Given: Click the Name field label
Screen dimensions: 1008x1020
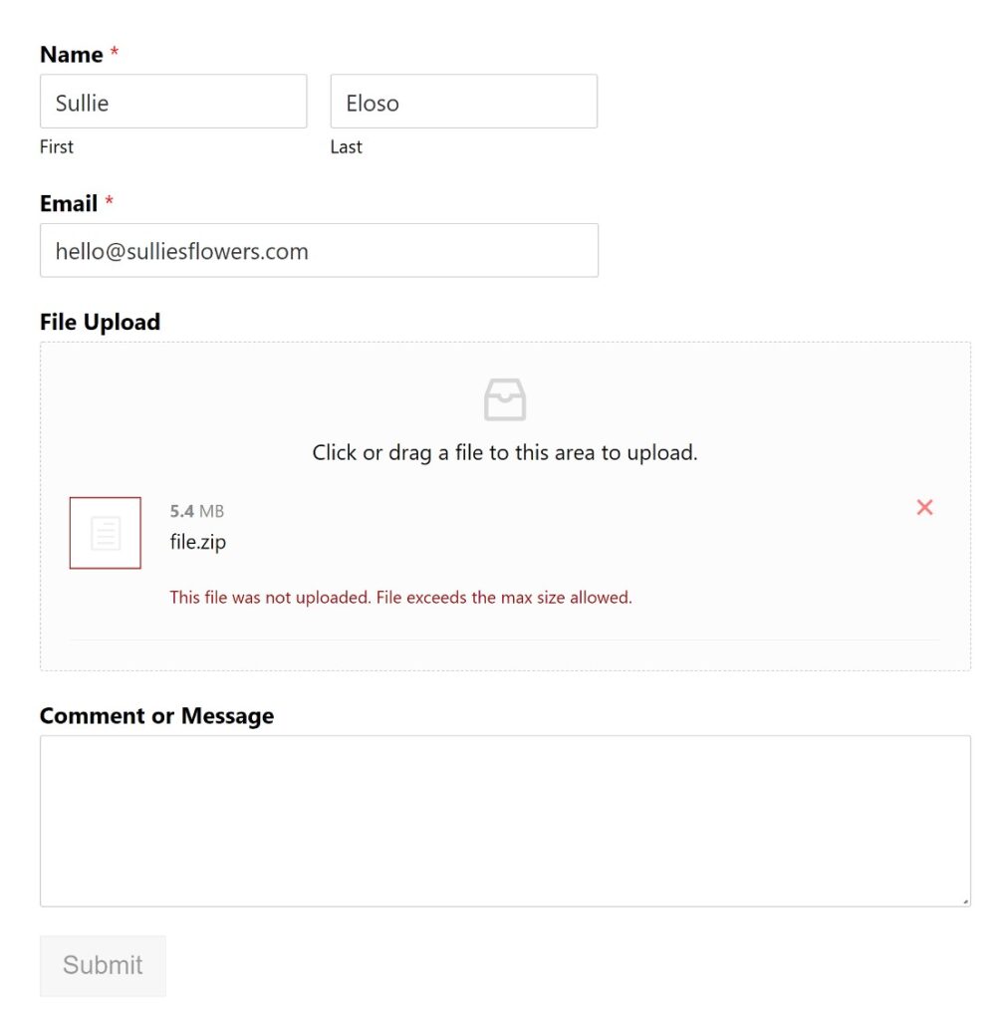Looking at the screenshot, I should pos(72,55).
